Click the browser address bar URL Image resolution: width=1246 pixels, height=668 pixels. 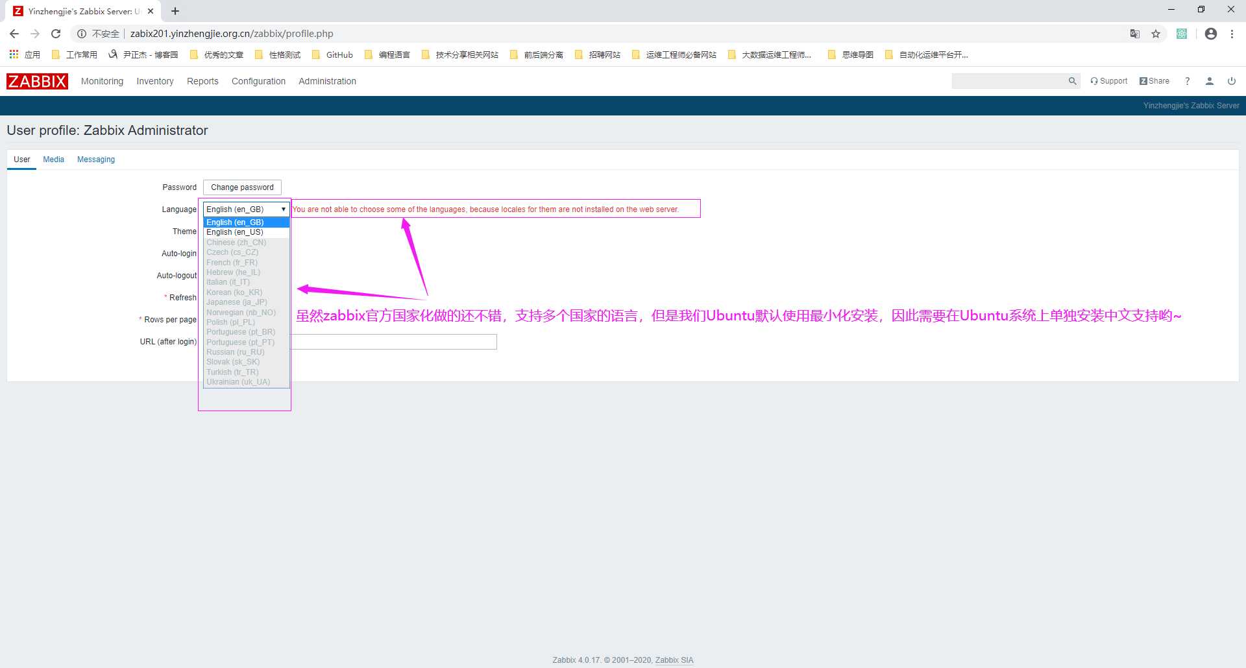coord(232,34)
